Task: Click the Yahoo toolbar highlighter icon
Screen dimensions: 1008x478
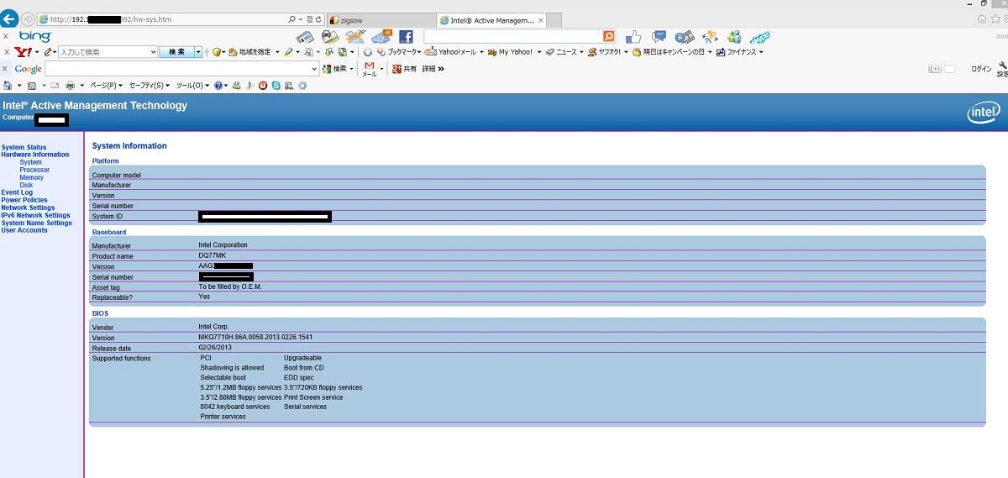Action: [x=288, y=52]
